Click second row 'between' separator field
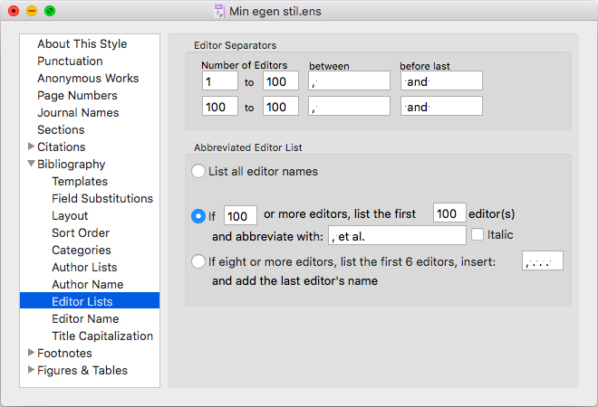Image resolution: width=598 pixels, height=407 pixels. click(x=350, y=106)
